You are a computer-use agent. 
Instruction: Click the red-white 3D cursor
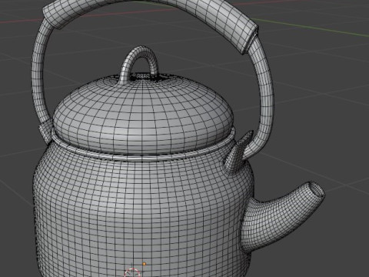132,273
